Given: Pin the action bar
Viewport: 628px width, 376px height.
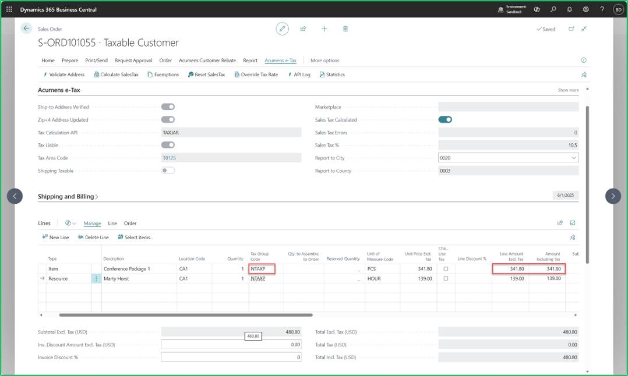Looking at the screenshot, I should coord(584,75).
